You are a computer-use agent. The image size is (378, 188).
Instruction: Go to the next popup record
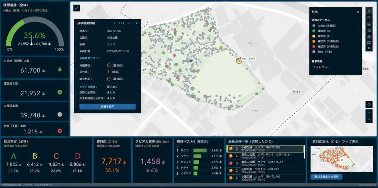tap(129, 23)
